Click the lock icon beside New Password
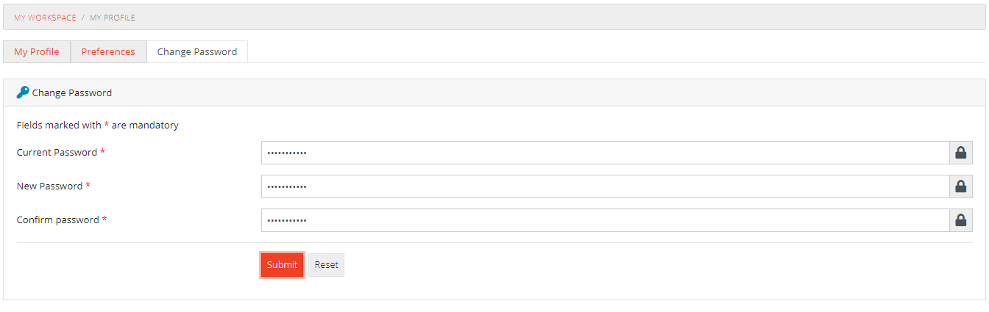Screen dimensions: 989x312 coord(960,186)
